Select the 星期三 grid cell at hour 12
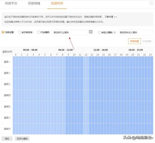The image size is (155, 143). point(86,84)
